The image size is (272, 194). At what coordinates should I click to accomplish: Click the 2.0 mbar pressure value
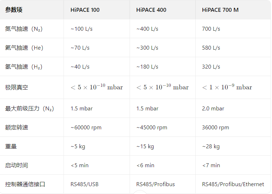(213, 109)
